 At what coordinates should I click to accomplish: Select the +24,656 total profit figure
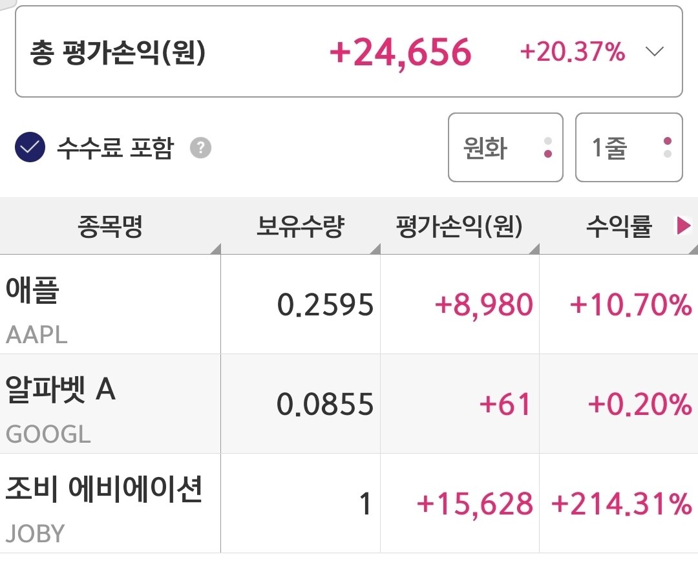click(x=400, y=52)
